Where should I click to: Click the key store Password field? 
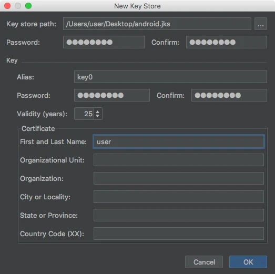point(104,42)
